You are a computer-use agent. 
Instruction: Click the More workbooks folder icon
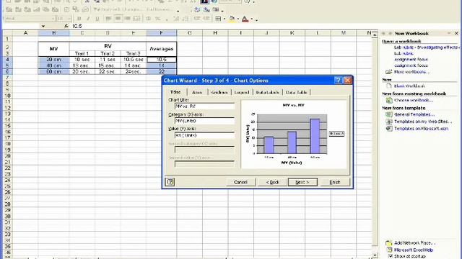click(389, 72)
